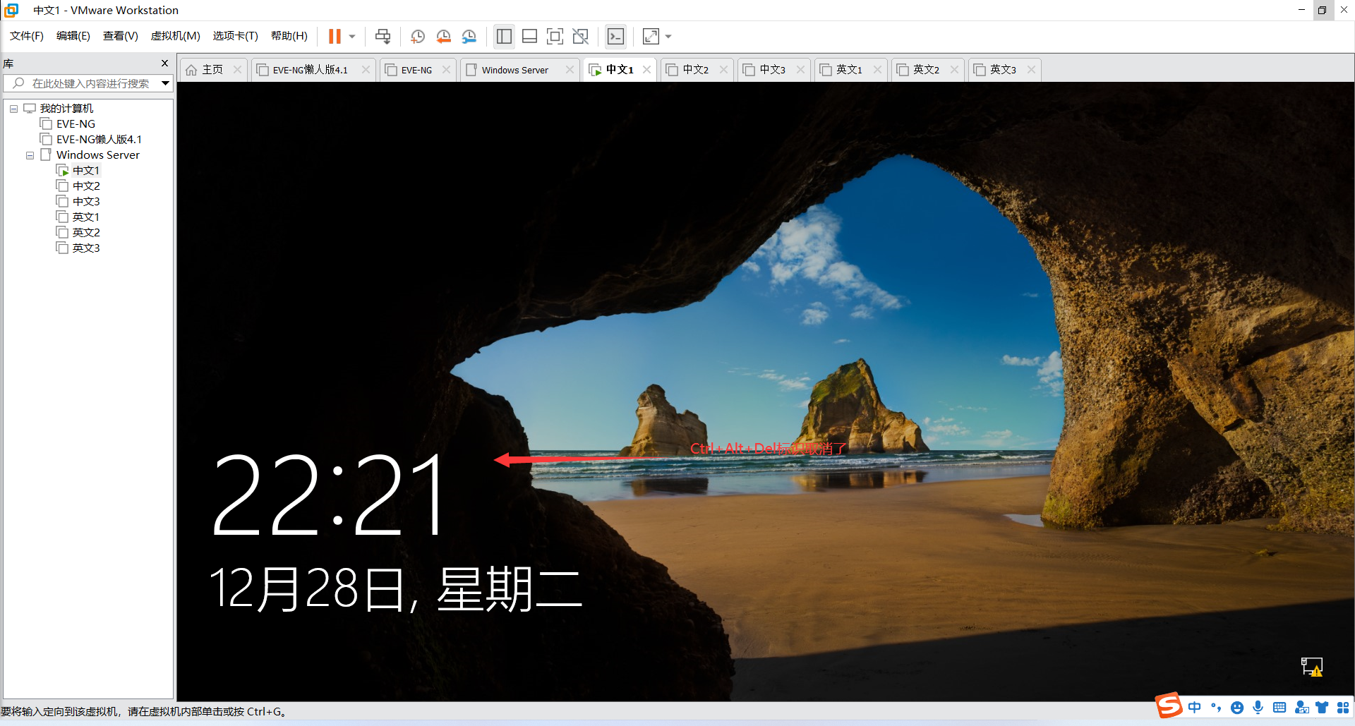1355x726 pixels.
Task: Send Ctrl+Alt+Del to the guest
Action: point(383,36)
